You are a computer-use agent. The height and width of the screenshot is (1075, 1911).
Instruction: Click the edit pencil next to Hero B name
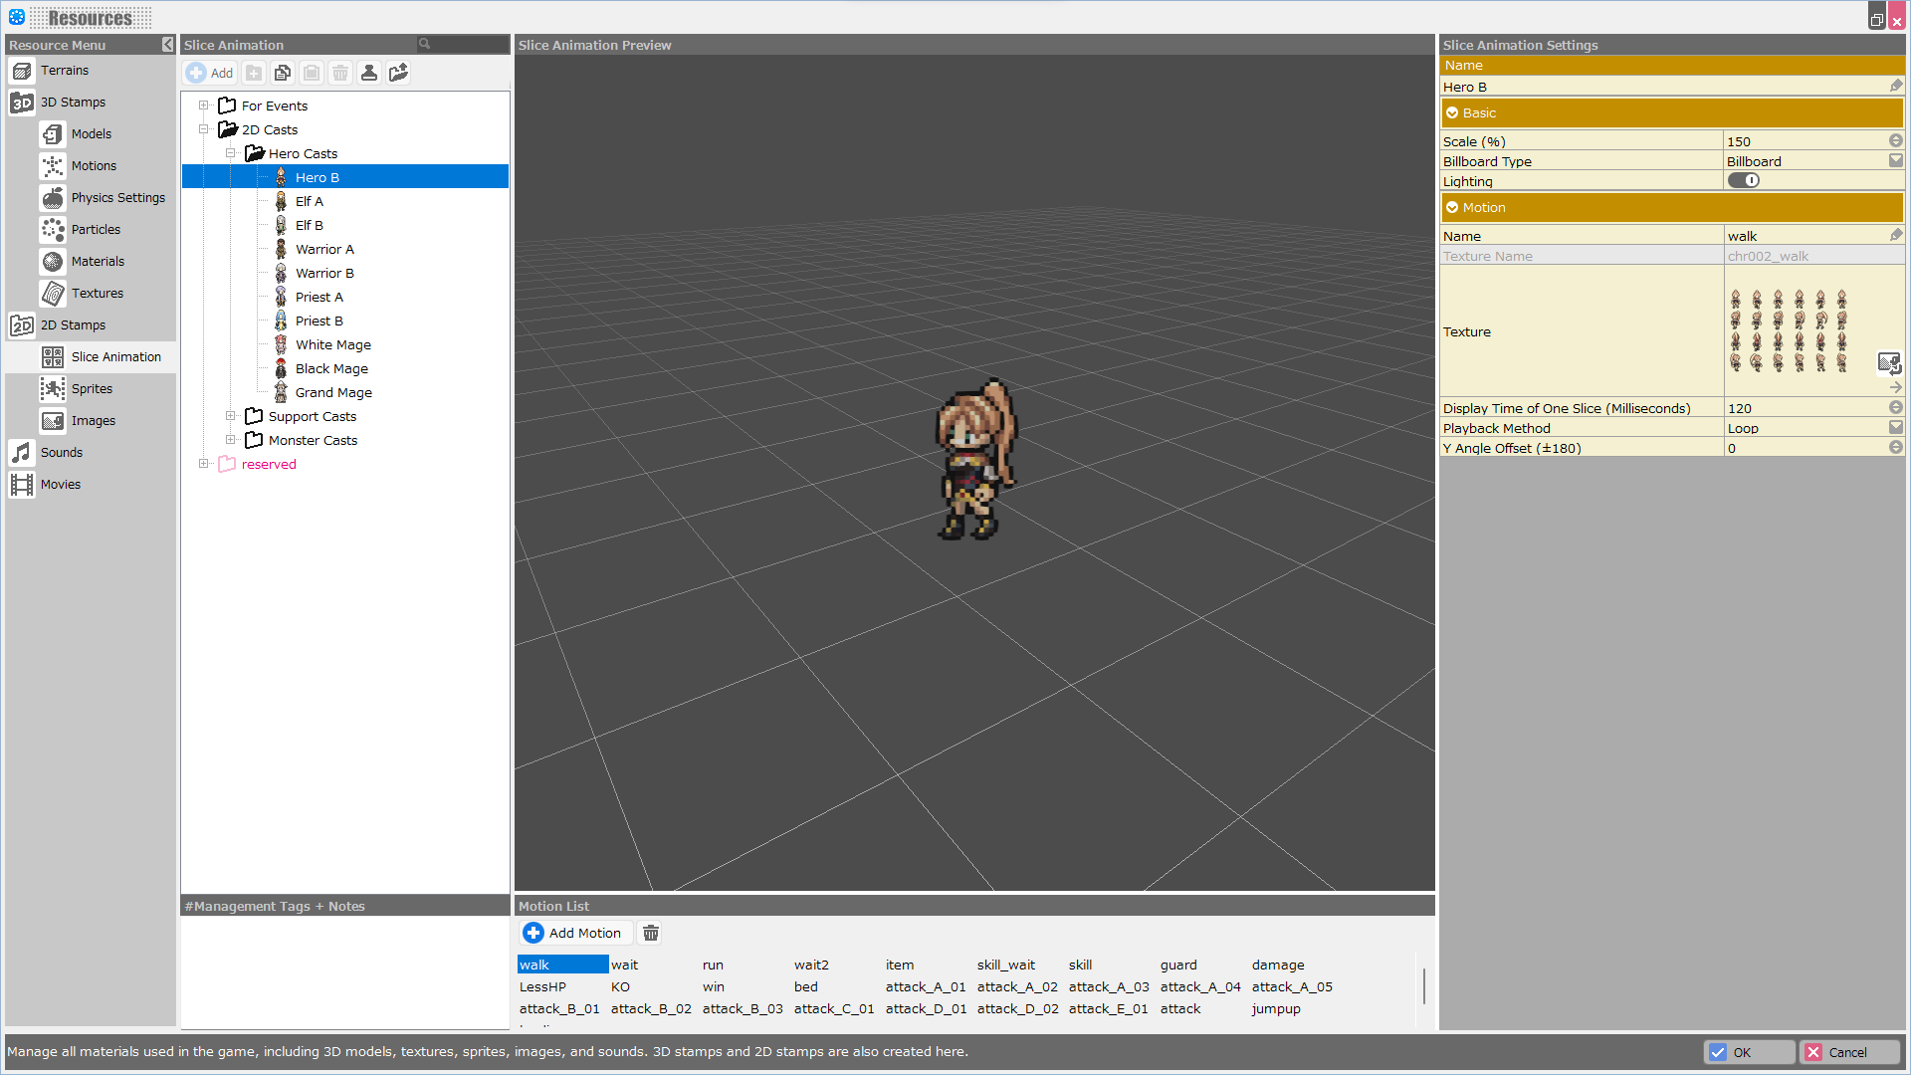pyautogui.click(x=1895, y=87)
